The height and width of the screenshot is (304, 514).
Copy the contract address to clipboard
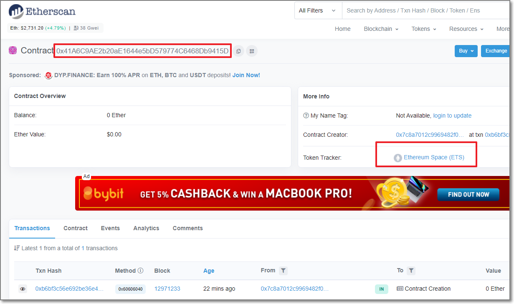(238, 51)
